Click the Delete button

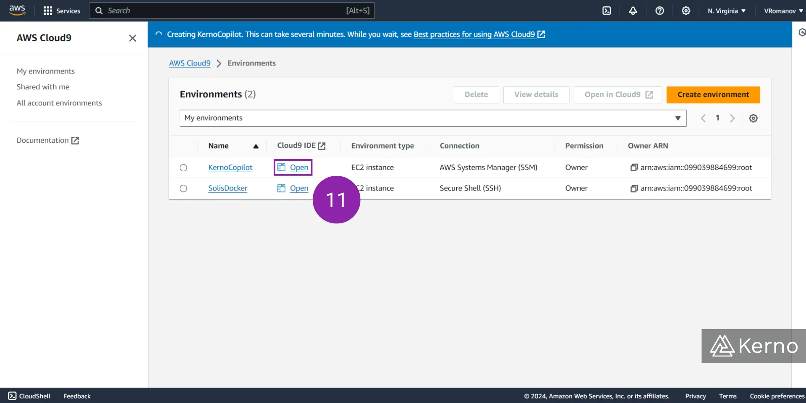click(x=476, y=95)
